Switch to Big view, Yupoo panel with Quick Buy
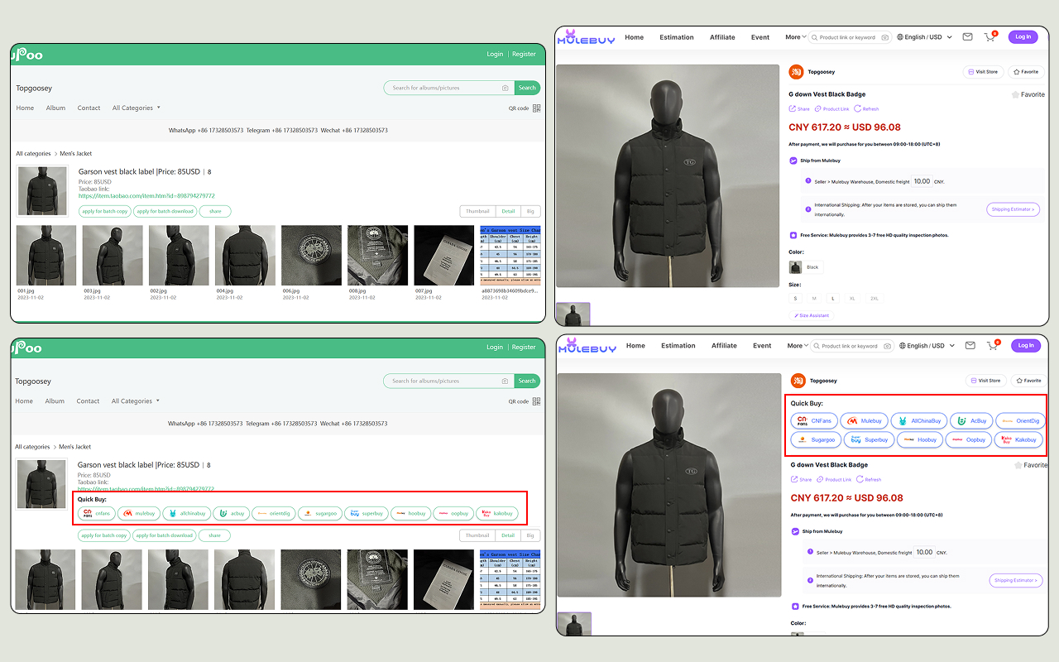The width and height of the screenshot is (1059, 662). tap(529, 535)
